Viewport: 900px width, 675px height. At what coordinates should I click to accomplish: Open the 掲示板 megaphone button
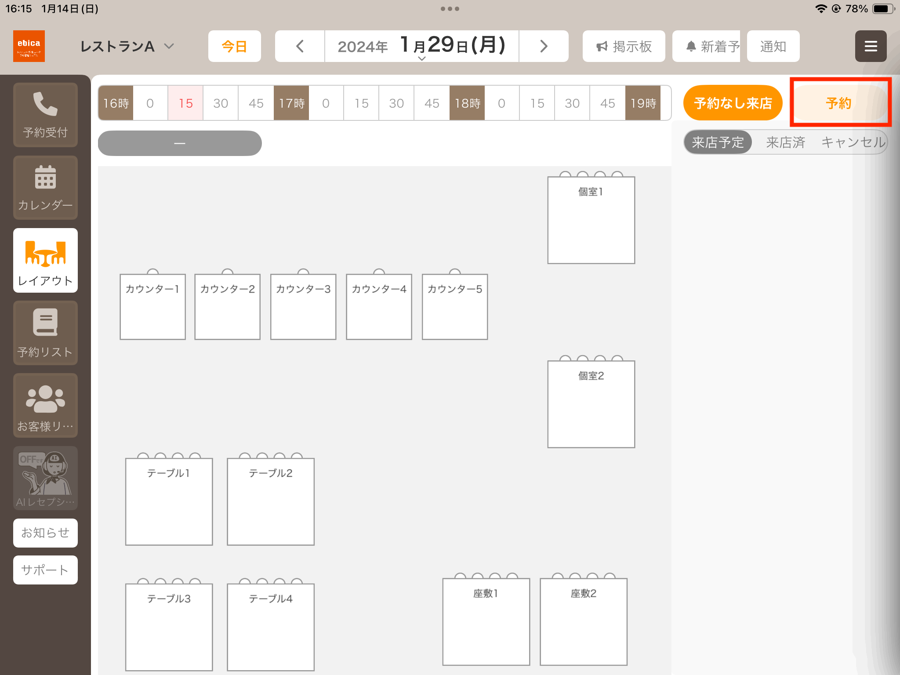point(624,46)
